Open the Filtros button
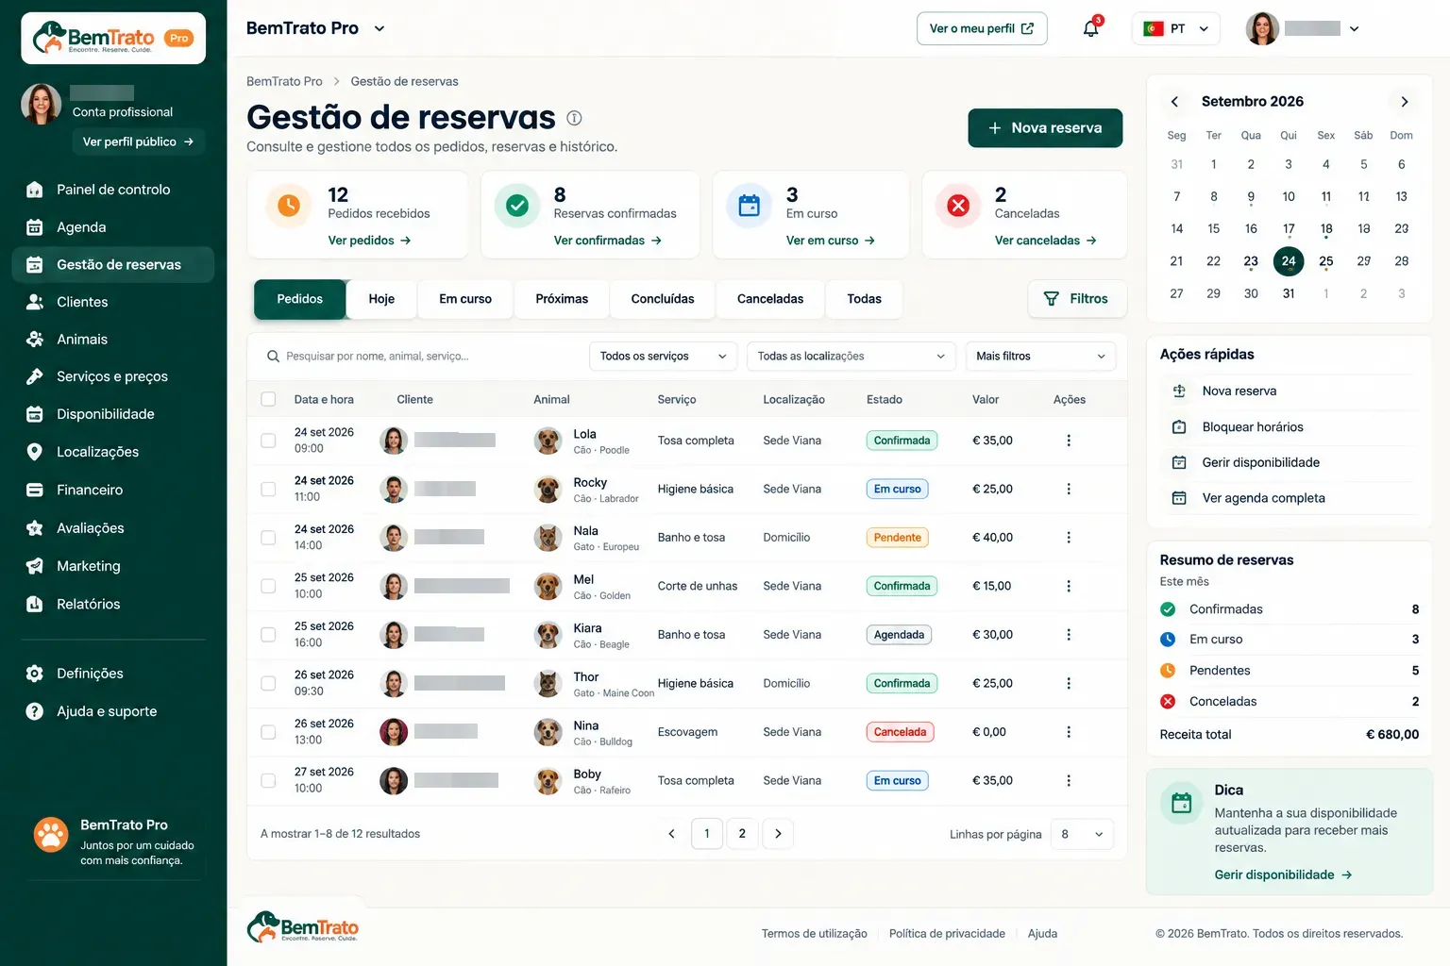The height and width of the screenshot is (966, 1450). coord(1077,299)
